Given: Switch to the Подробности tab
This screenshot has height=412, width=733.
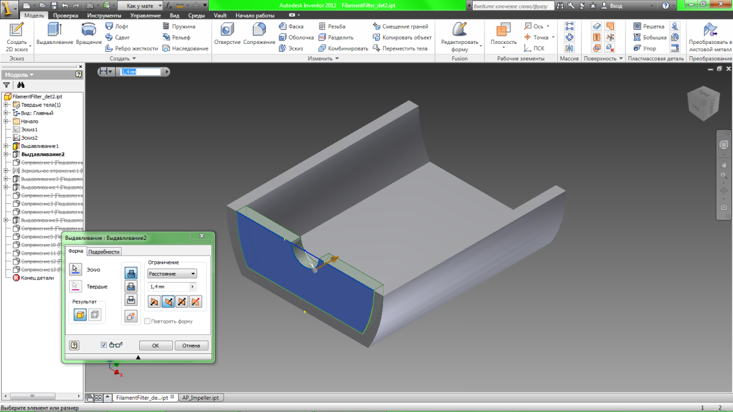Looking at the screenshot, I should click(x=104, y=251).
